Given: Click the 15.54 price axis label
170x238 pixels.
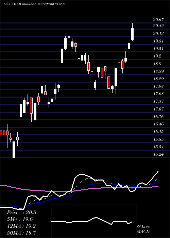Looking at the screenshot, I should pyautogui.click(x=158, y=147).
